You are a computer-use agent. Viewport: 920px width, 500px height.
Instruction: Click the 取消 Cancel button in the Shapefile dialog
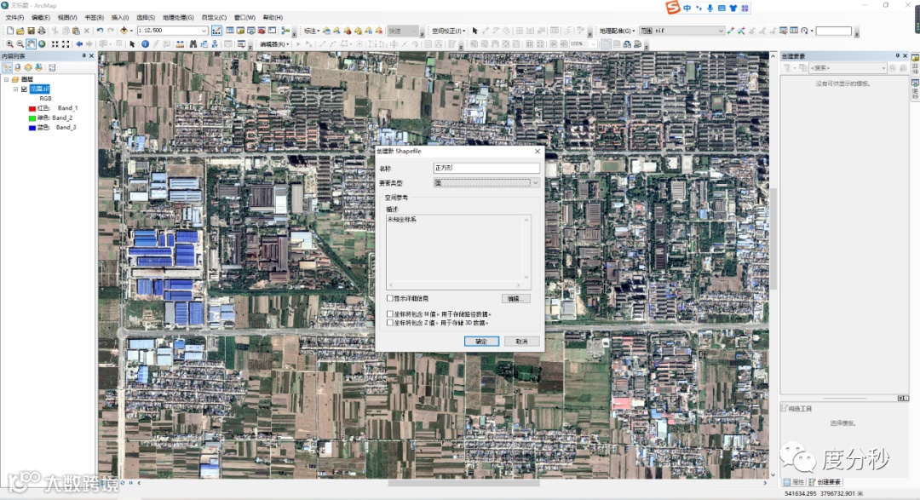pyautogui.click(x=521, y=341)
